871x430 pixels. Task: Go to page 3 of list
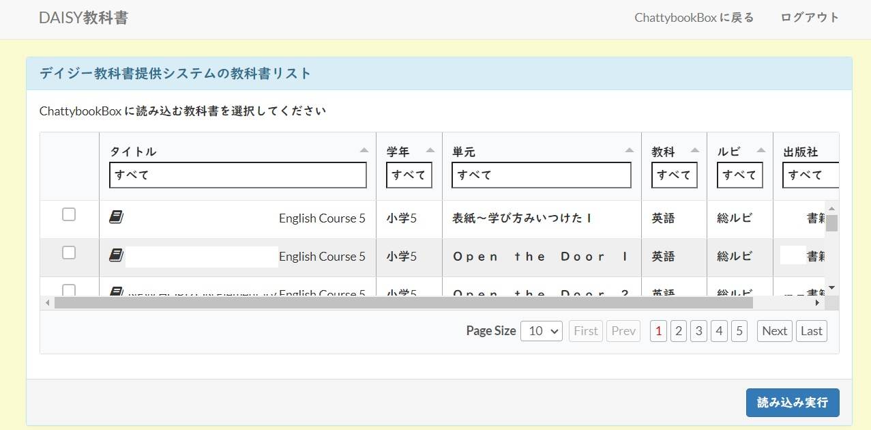click(698, 331)
